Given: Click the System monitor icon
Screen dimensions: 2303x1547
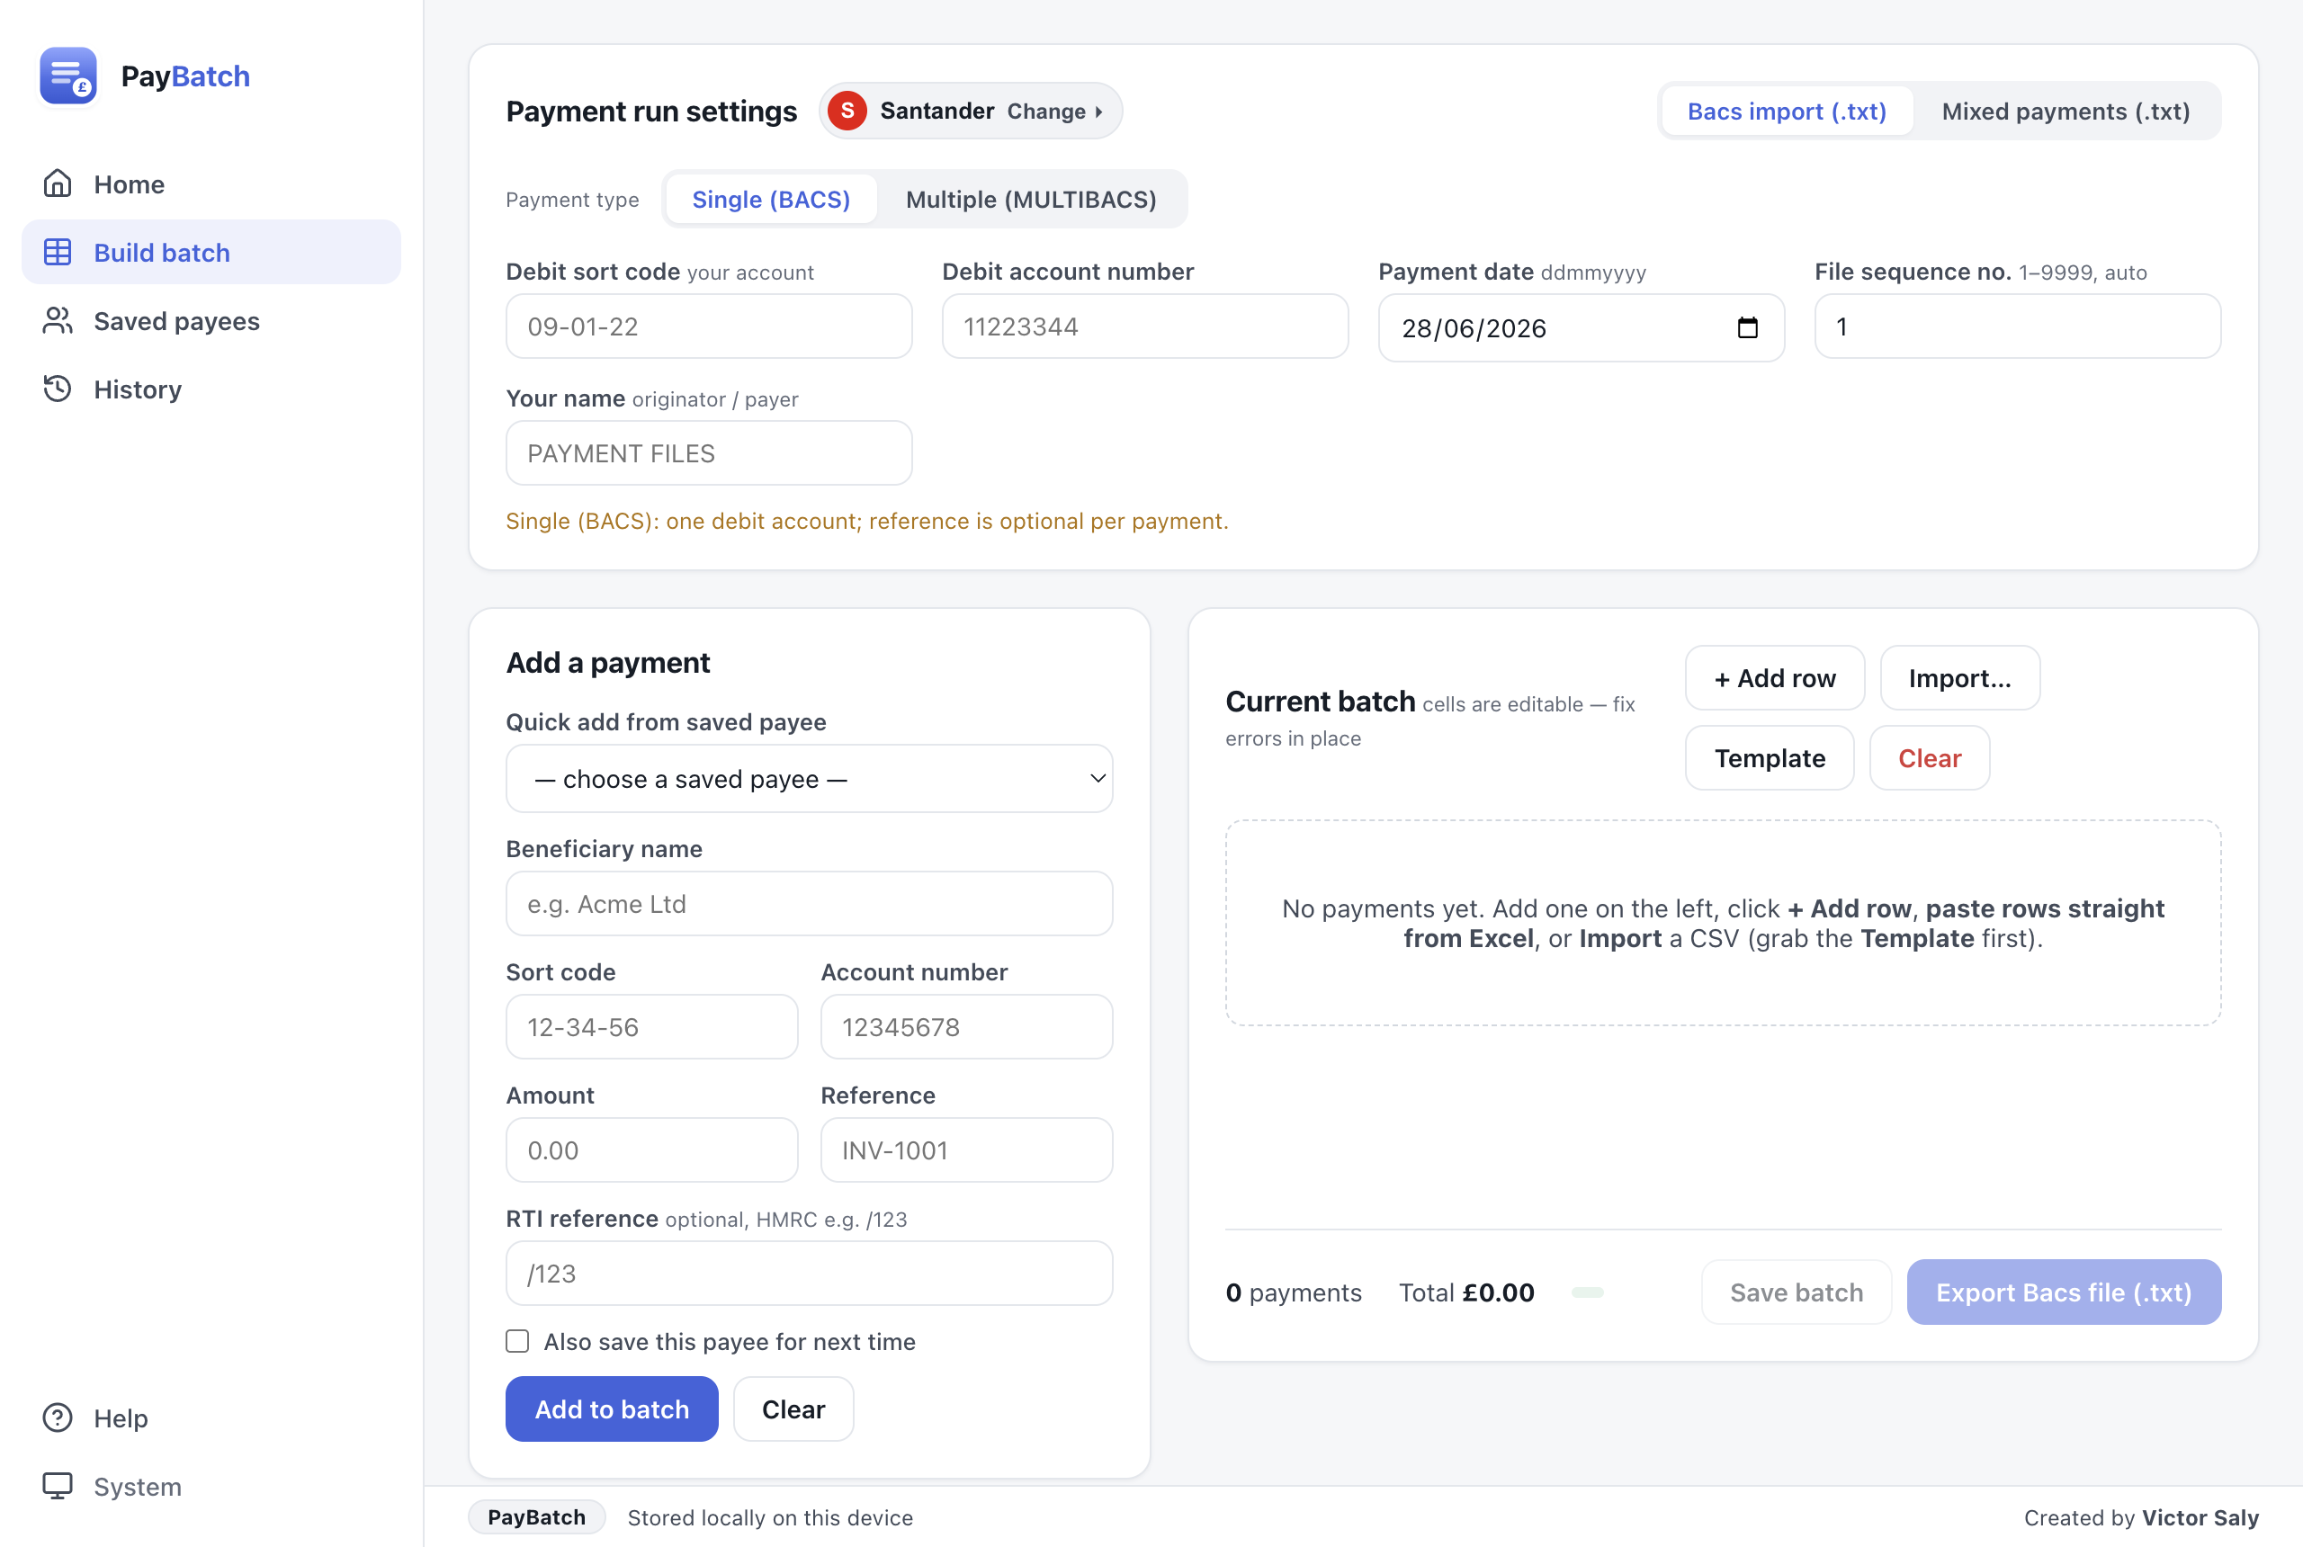Looking at the screenshot, I should coord(58,1486).
